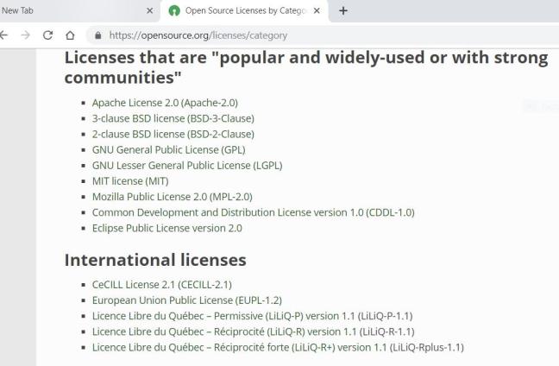Open Eclipse Public License version 2.0
This screenshot has height=366, width=559.
pyautogui.click(x=167, y=228)
